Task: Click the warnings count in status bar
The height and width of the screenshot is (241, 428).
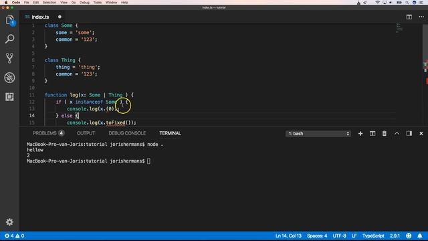Action: click(x=19, y=236)
